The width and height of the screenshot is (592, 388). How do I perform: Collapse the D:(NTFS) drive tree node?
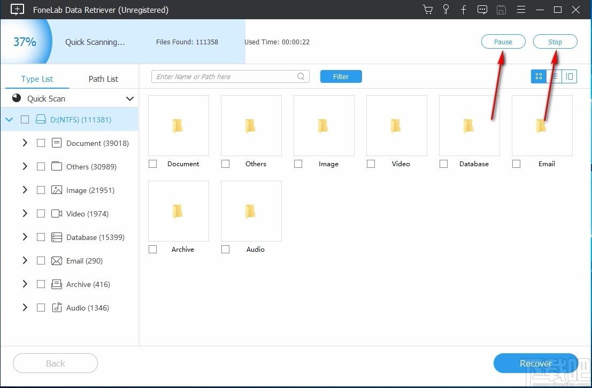click(10, 120)
